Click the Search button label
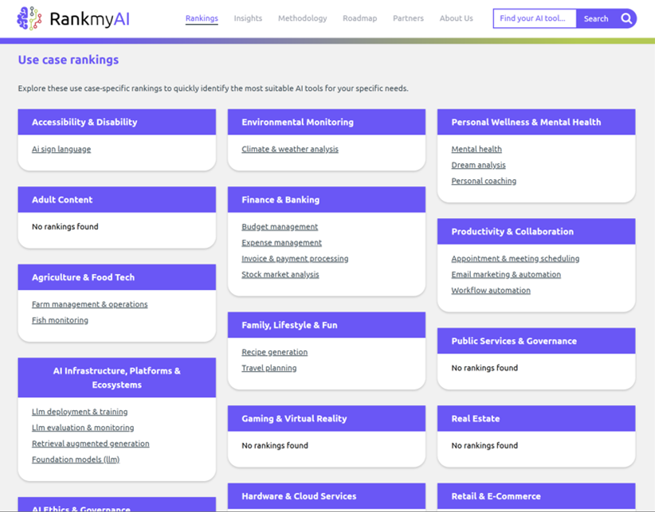This screenshot has width=655, height=512. click(596, 18)
